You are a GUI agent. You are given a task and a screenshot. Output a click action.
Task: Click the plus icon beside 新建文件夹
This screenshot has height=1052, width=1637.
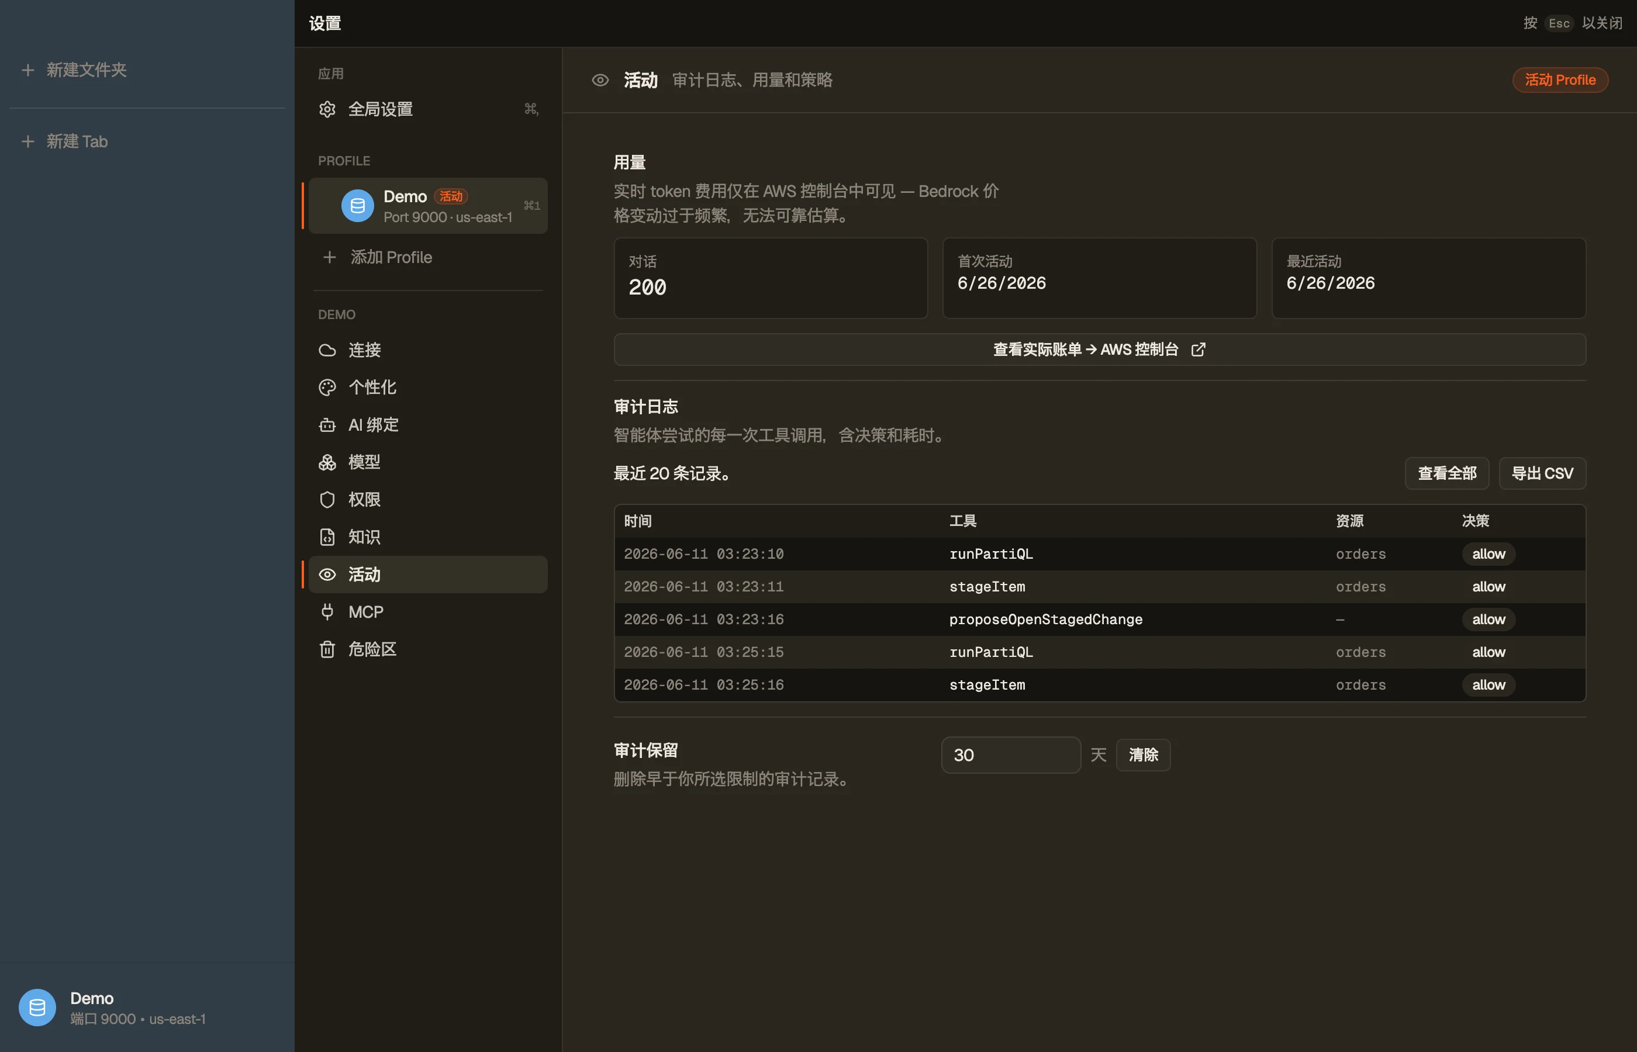pos(28,70)
